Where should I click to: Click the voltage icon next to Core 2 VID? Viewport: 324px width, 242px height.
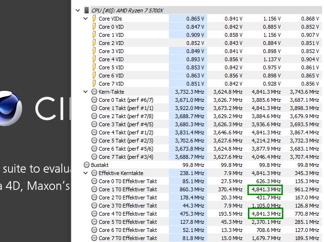(94, 43)
